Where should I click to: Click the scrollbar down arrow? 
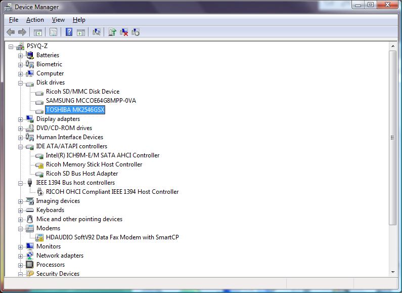click(392, 272)
